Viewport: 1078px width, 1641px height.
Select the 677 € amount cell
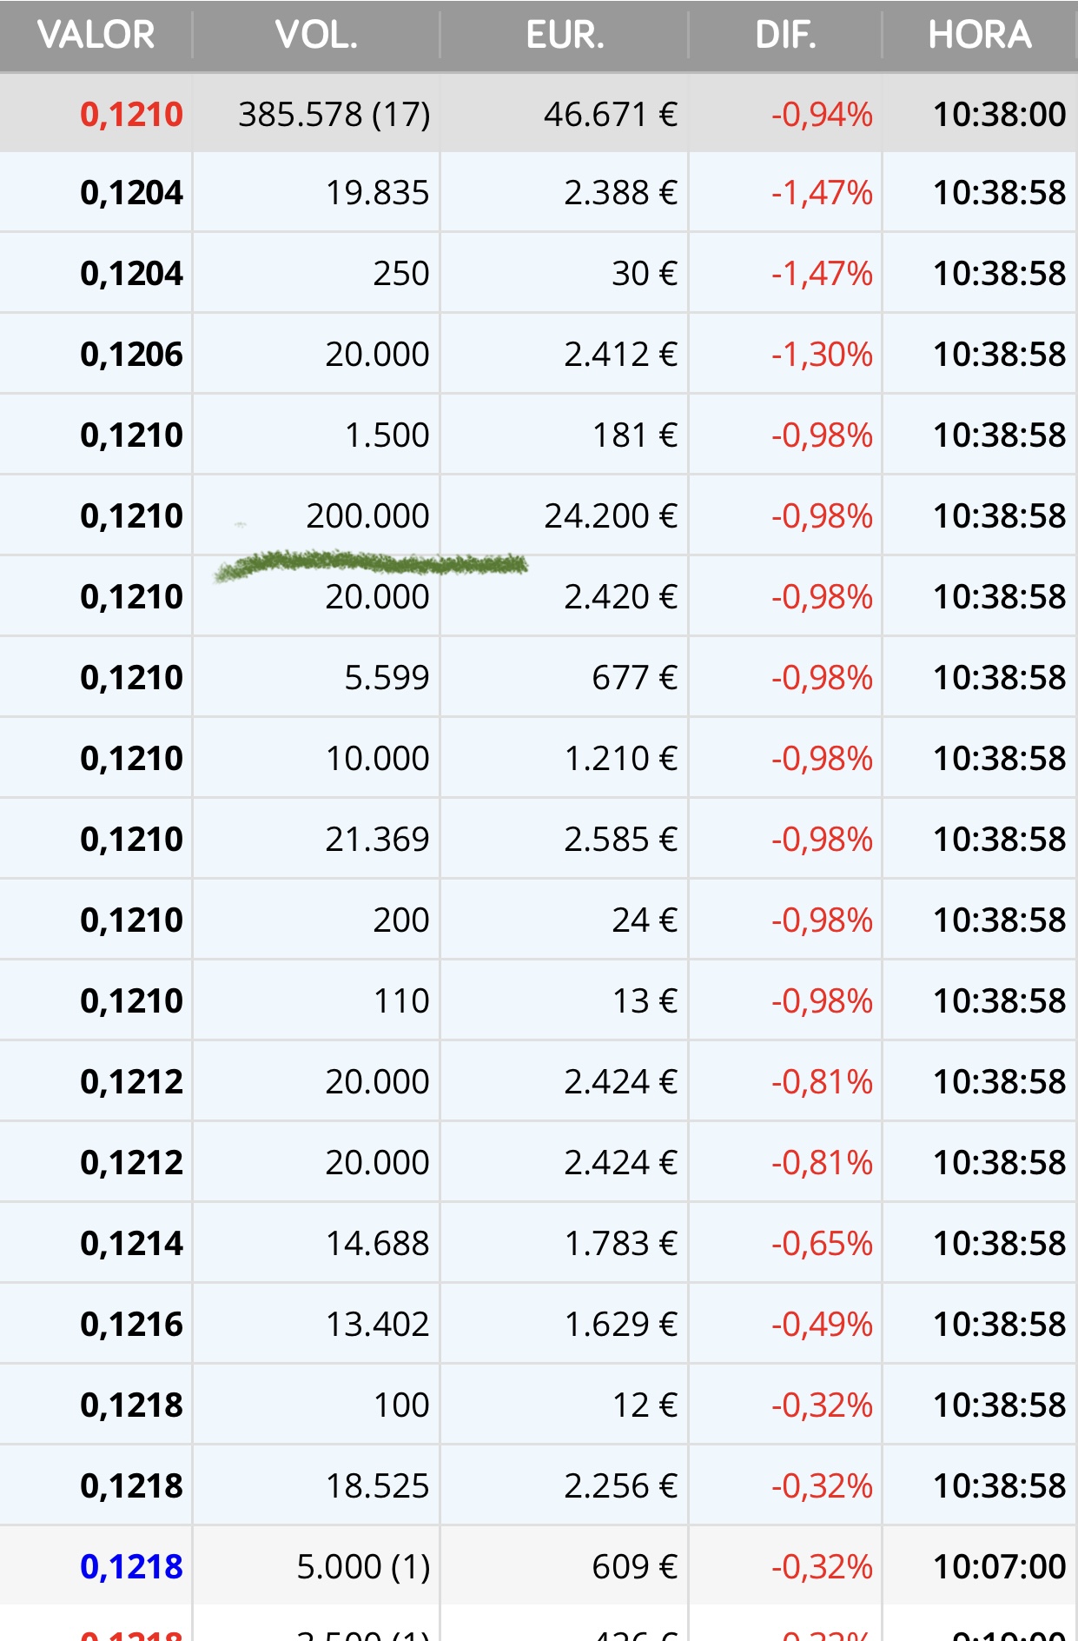click(x=635, y=677)
